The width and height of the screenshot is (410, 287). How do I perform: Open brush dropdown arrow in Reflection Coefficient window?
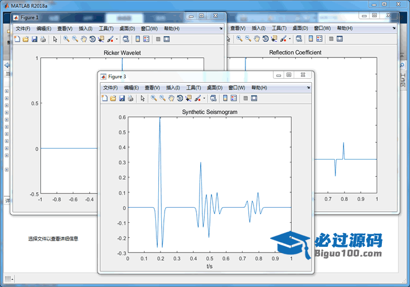point(290,39)
